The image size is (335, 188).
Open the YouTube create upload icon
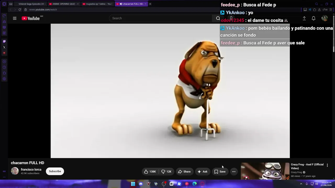(x=304, y=18)
